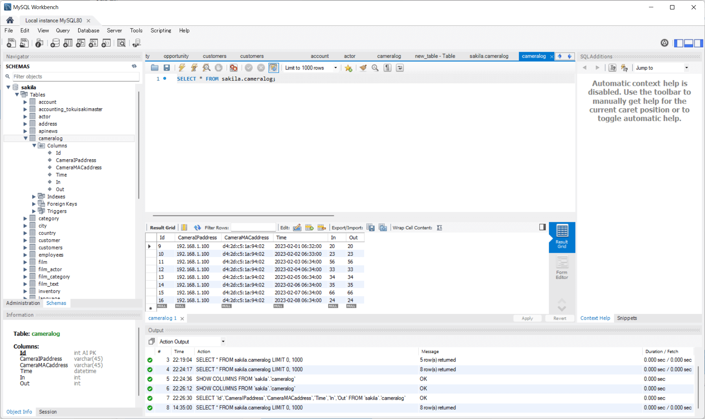Click the Create New Schema icon
This screenshot has height=419, width=705.
[55, 43]
